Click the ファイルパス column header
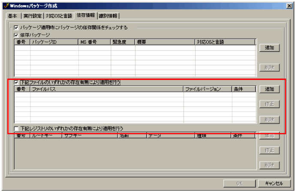295x192 pixels. [x=107, y=89]
